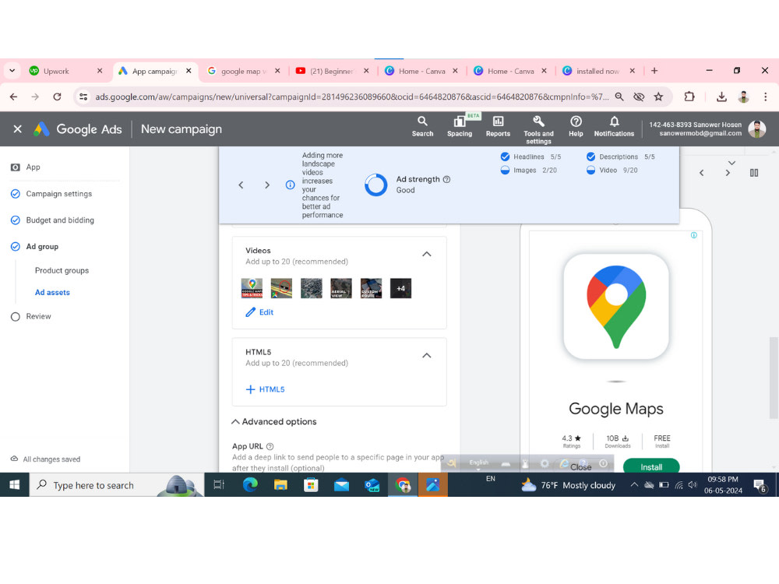Image resolution: width=779 pixels, height=584 pixels.
Task: Collapse Advanced options
Action: pos(274,421)
